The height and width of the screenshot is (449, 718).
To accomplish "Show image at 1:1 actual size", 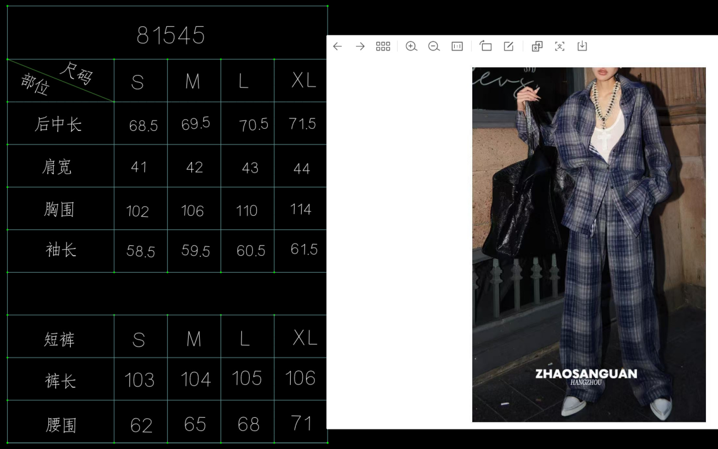I will 457,46.
